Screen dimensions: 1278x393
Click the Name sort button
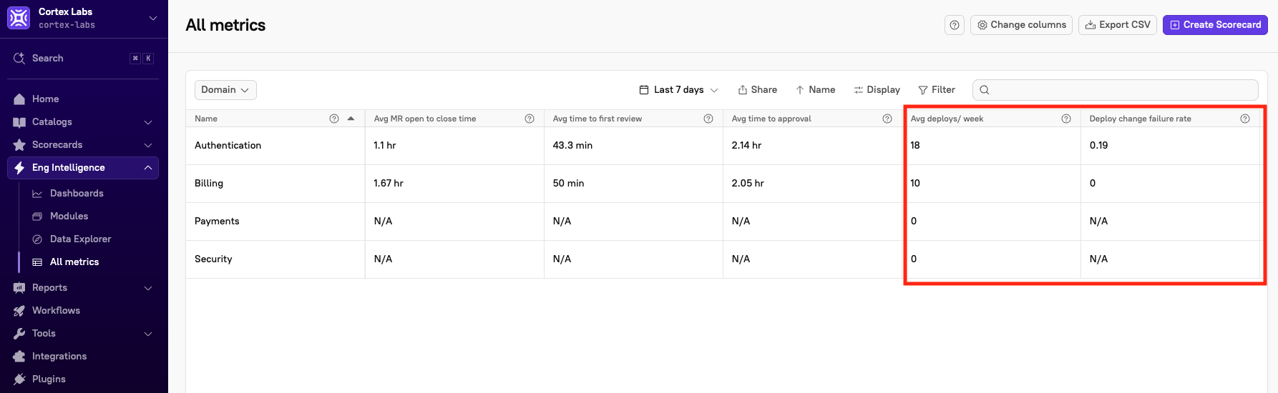click(x=816, y=90)
